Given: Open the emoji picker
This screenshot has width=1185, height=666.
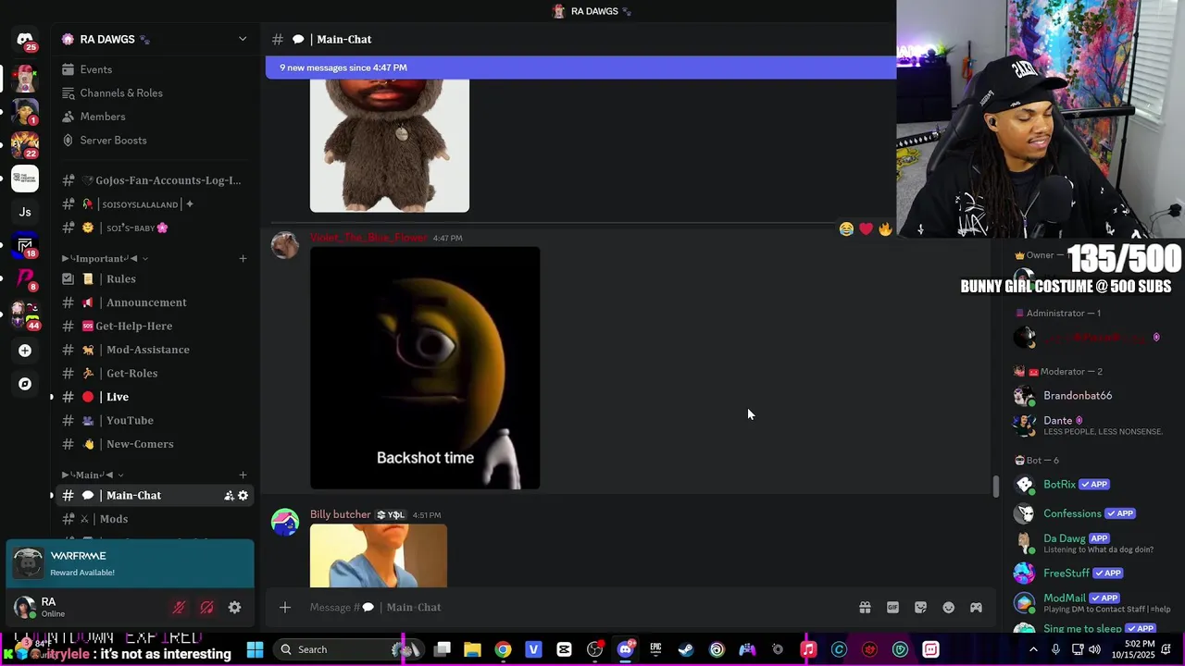Looking at the screenshot, I should [x=948, y=608].
